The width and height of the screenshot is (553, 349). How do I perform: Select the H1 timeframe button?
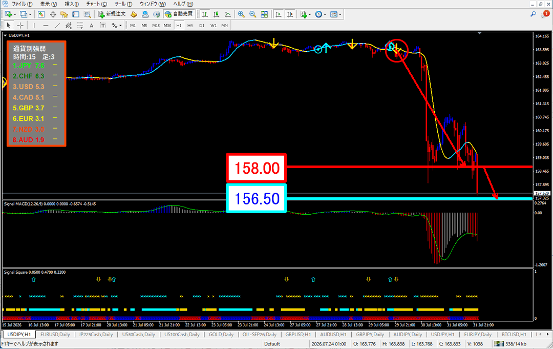179,26
